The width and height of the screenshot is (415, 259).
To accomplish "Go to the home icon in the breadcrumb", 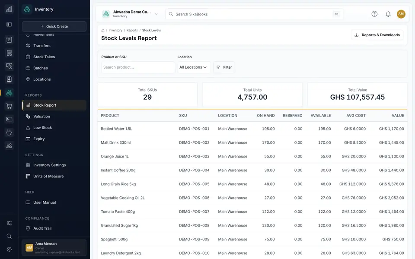I will click(x=103, y=31).
